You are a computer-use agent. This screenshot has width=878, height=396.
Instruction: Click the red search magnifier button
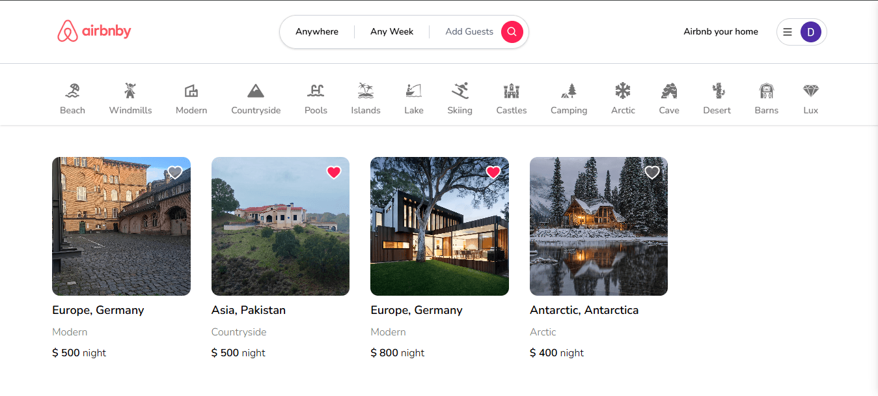512,31
